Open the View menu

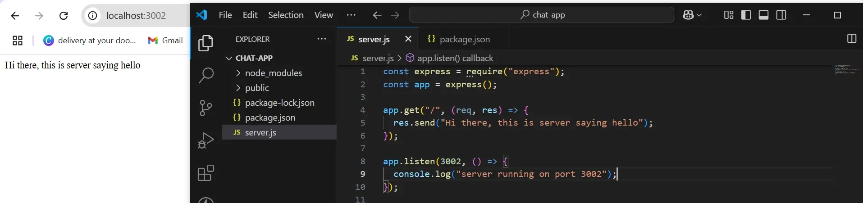324,15
